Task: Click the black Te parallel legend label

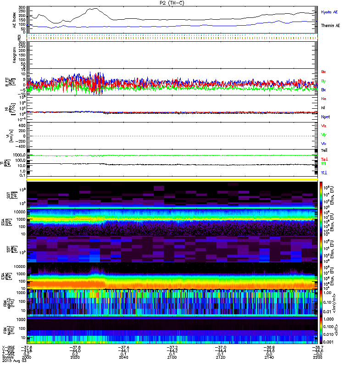Action: tap(324, 150)
